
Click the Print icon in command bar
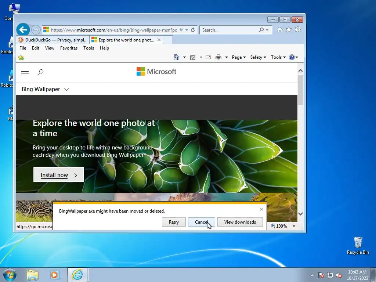click(x=218, y=57)
